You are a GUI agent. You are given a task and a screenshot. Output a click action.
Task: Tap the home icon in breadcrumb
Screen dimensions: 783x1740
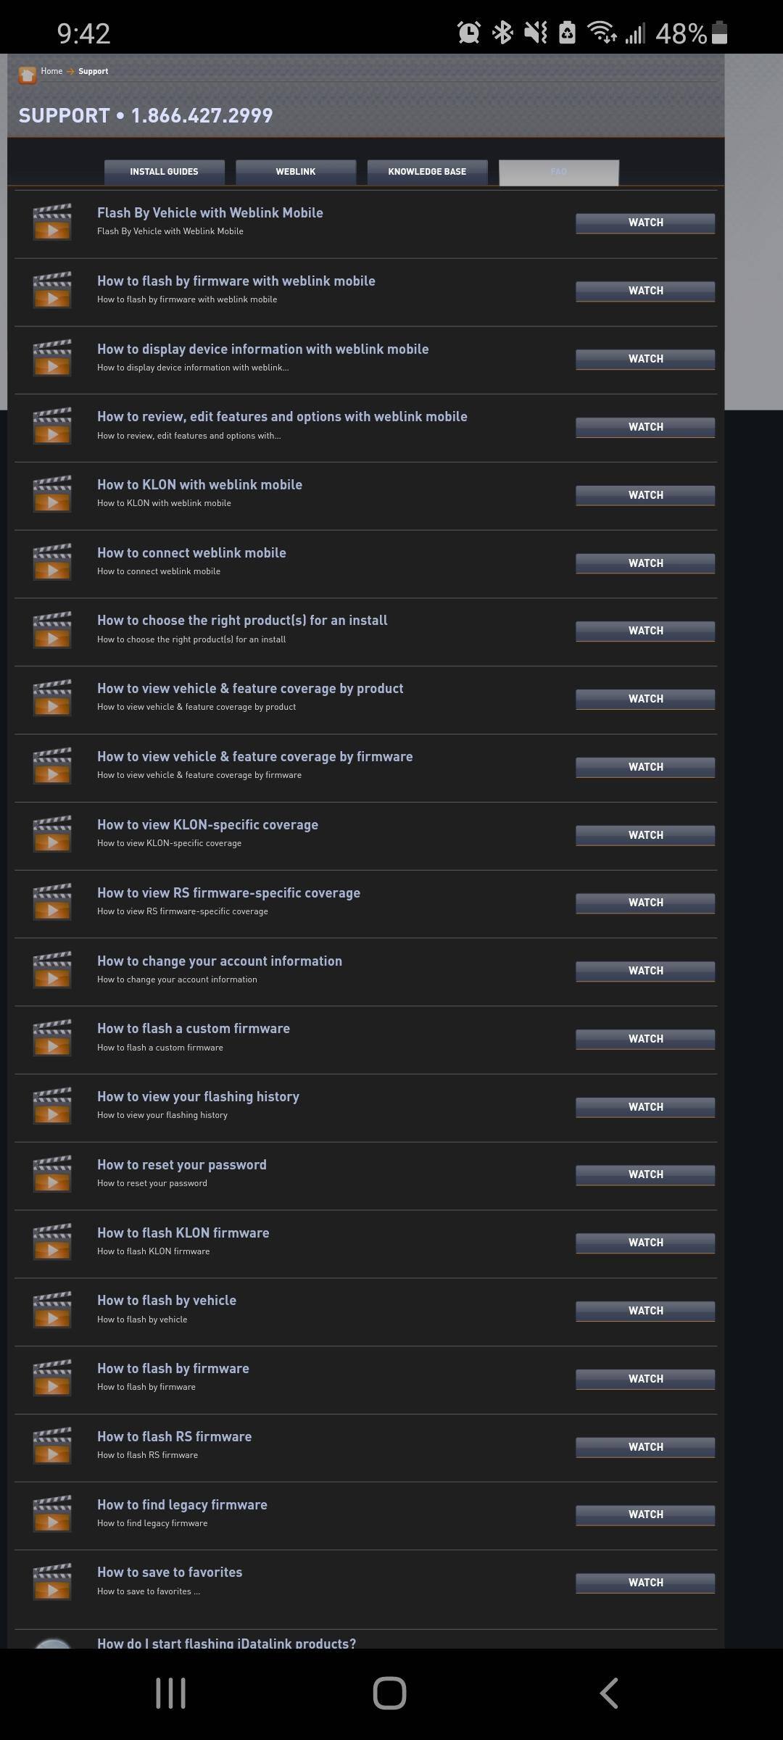coord(28,74)
